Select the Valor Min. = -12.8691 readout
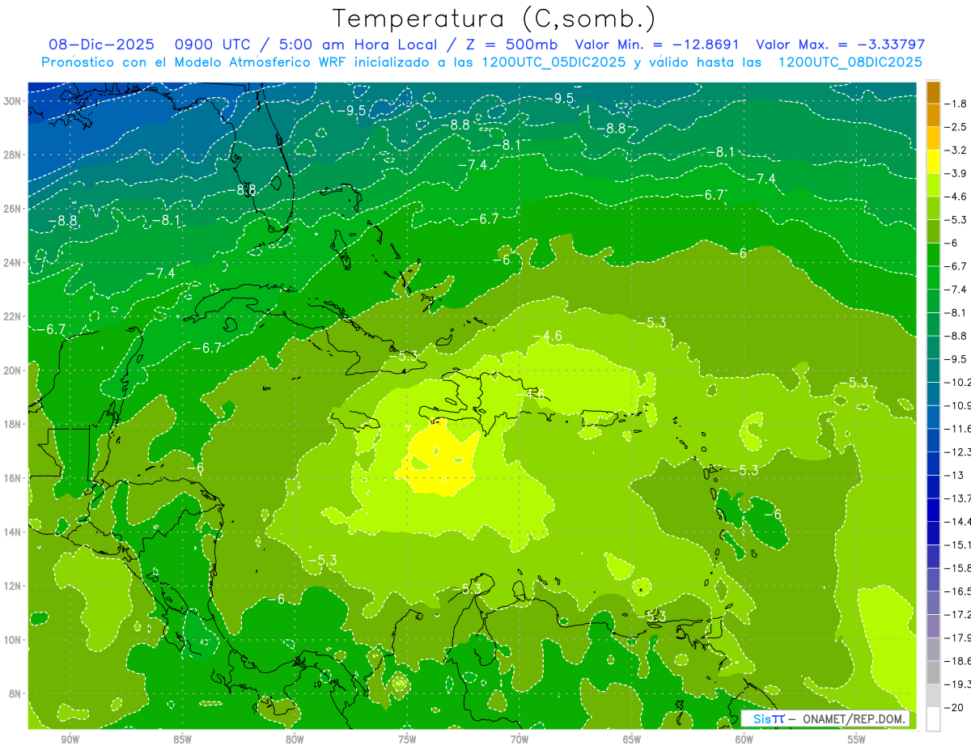This screenshot has height=750, width=971. pyautogui.click(x=658, y=44)
